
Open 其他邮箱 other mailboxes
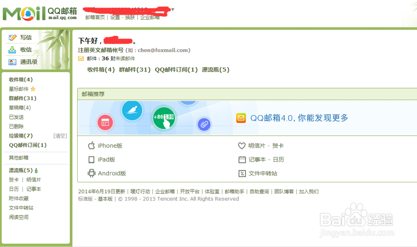click(x=19, y=158)
